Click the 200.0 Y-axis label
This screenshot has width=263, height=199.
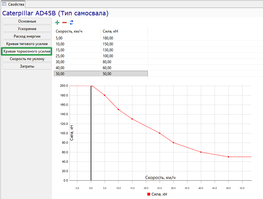click(x=64, y=86)
